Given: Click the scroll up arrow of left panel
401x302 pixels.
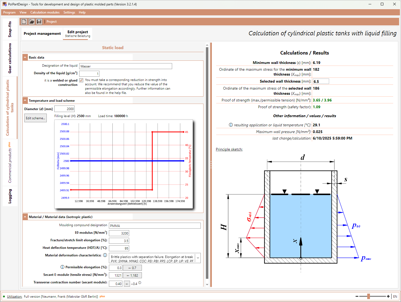Looking at the screenshot, I should (x=207, y=45).
